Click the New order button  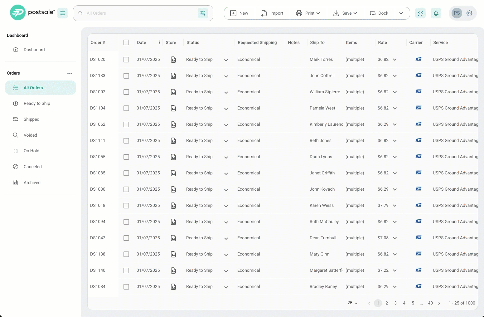[x=240, y=13]
